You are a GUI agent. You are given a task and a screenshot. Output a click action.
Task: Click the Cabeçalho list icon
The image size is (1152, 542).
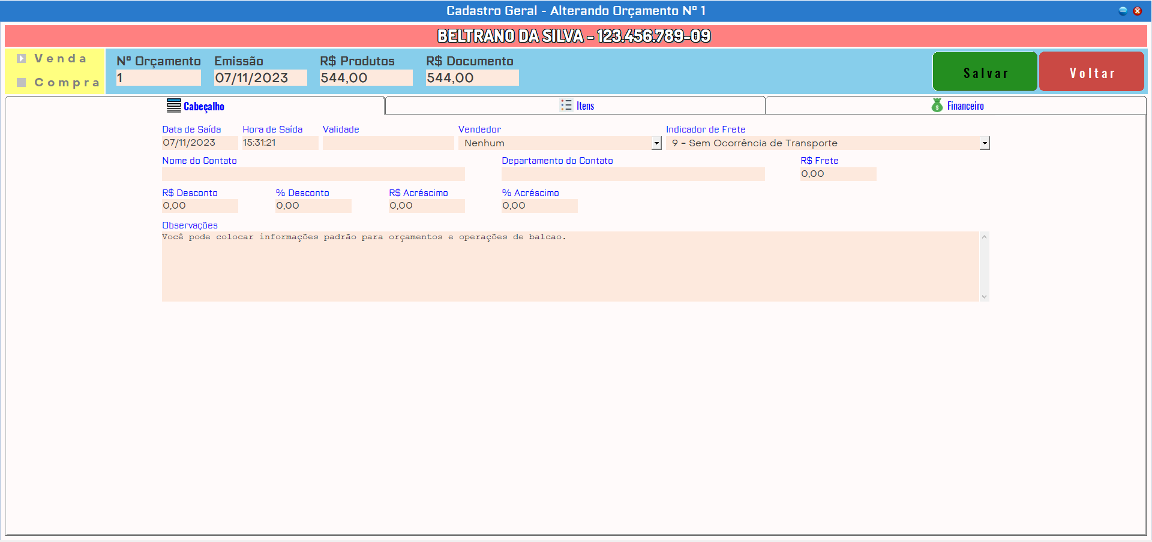[x=174, y=106]
